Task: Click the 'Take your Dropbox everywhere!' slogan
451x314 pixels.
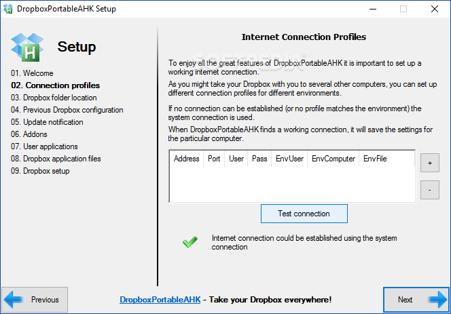Action: (270, 300)
